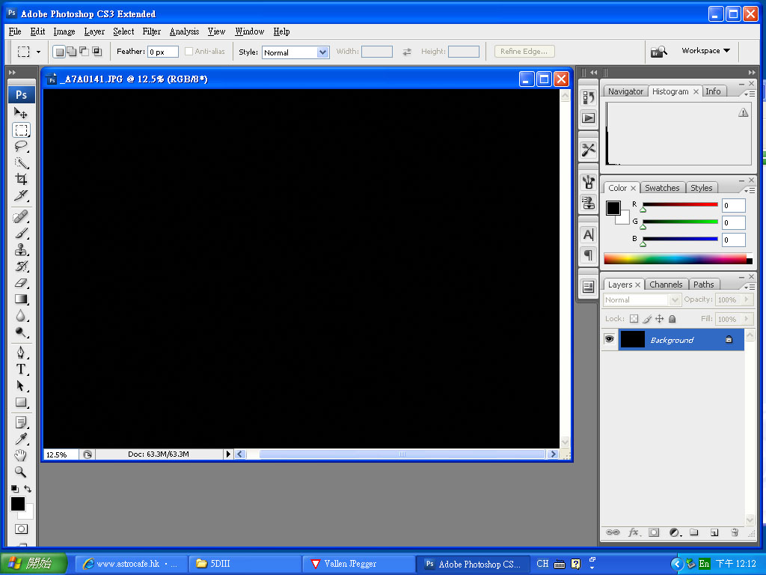Screen dimensions: 766x575
Task: Select the Hand tool
Action: tap(21, 455)
